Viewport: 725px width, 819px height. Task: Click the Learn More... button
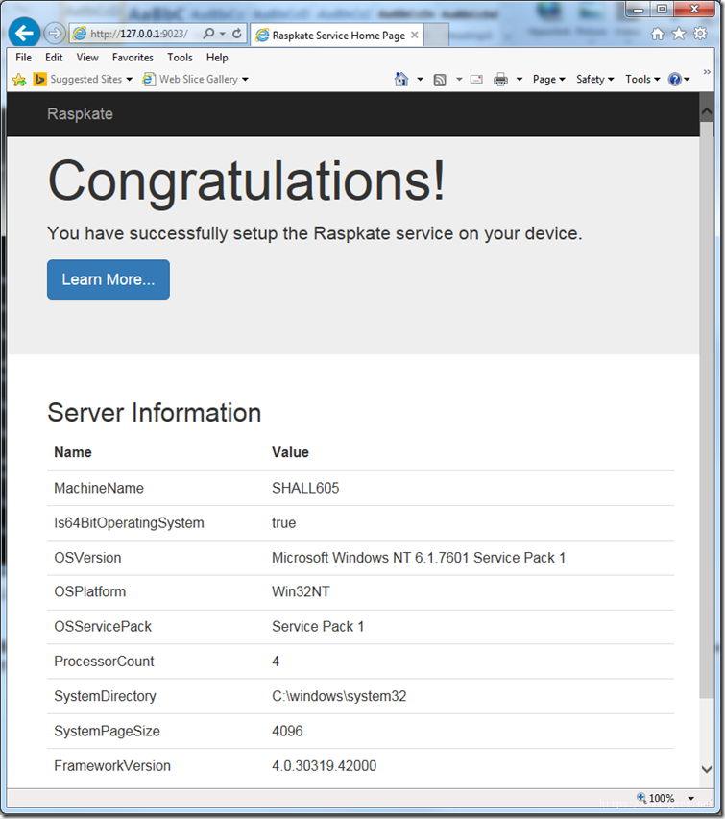[x=109, y=279]
